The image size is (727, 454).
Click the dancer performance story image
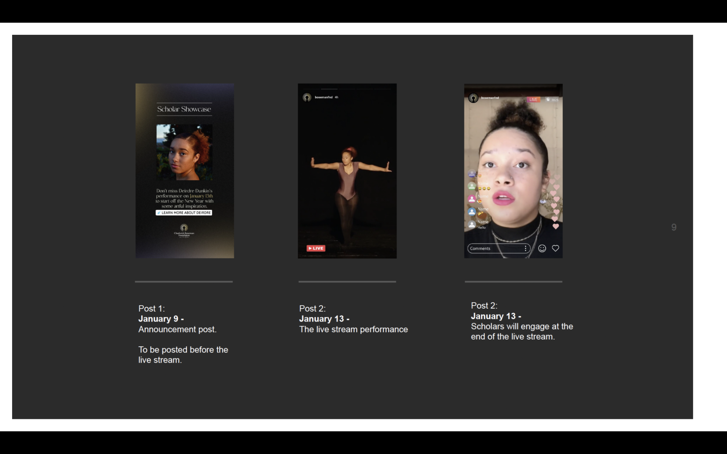point(347,180)
